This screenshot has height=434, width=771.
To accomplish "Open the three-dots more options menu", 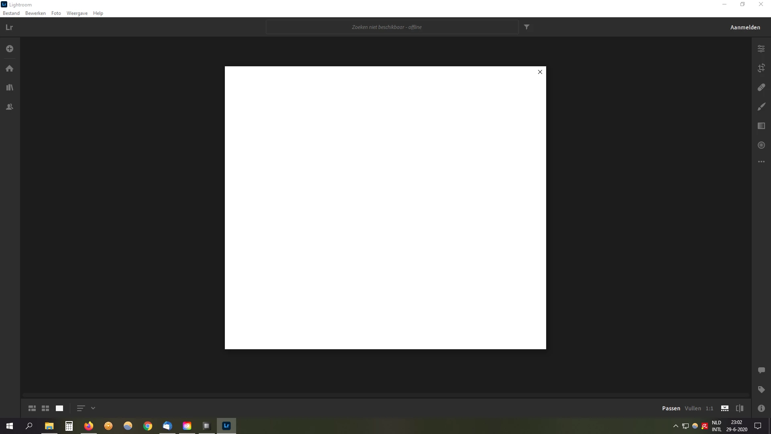I will coord(761,162).
